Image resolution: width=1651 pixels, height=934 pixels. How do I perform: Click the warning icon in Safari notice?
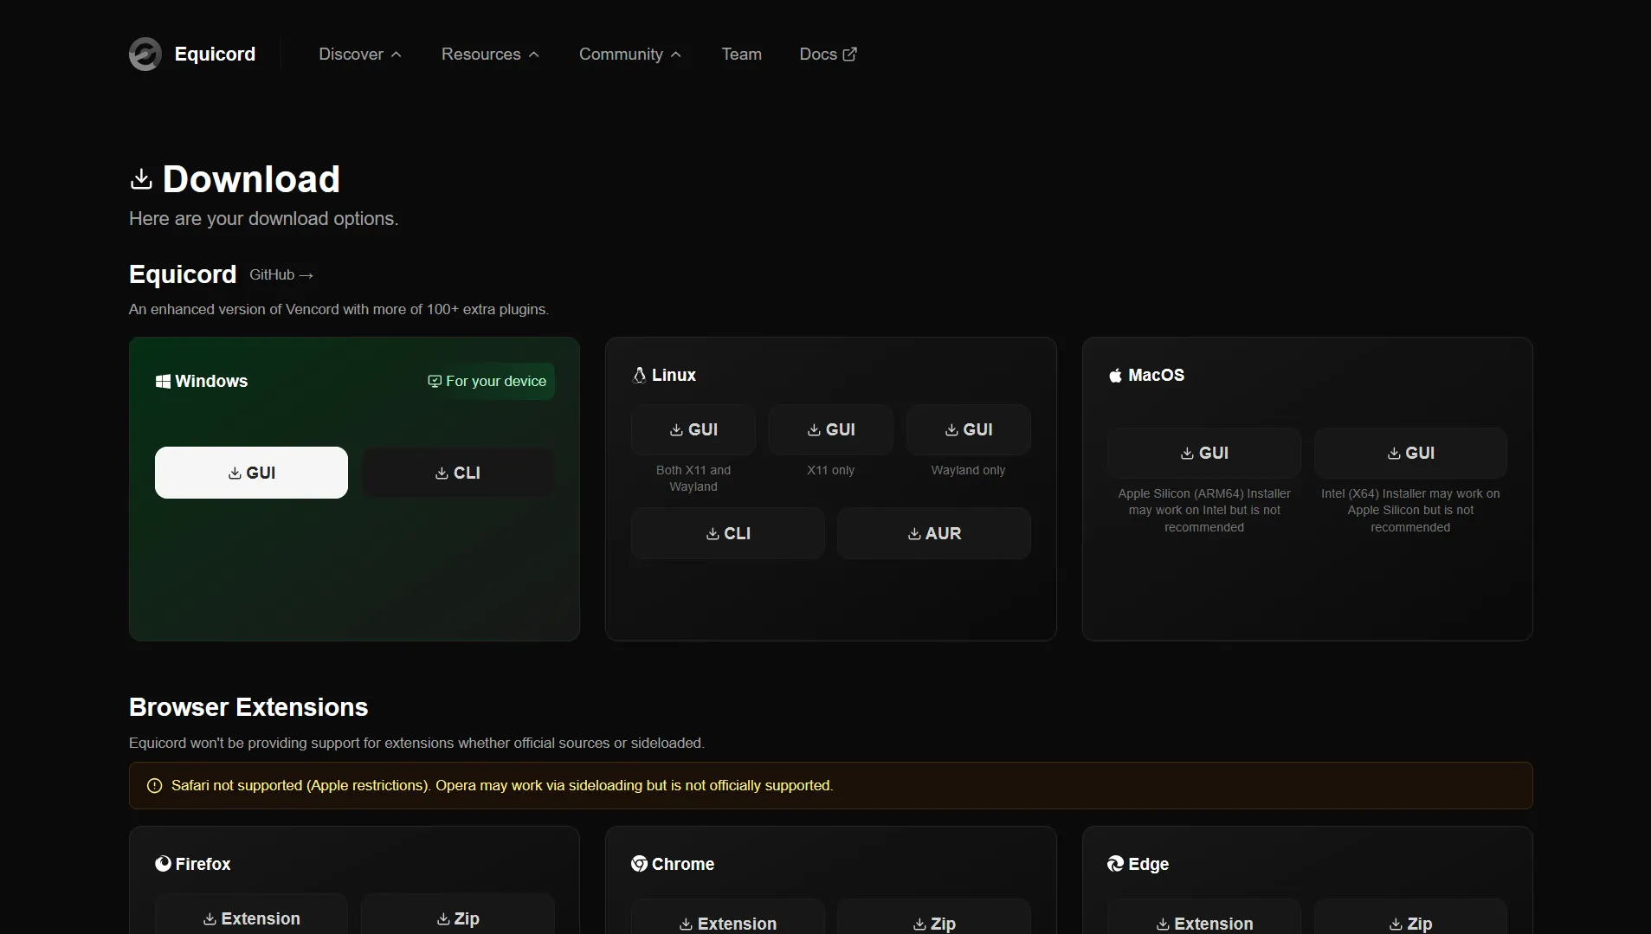coord(155,786)
